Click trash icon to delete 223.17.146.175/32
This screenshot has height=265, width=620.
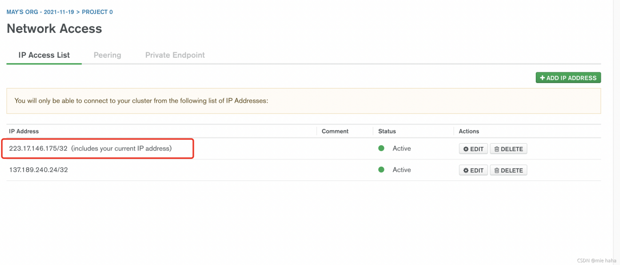[x=497, y=149]
